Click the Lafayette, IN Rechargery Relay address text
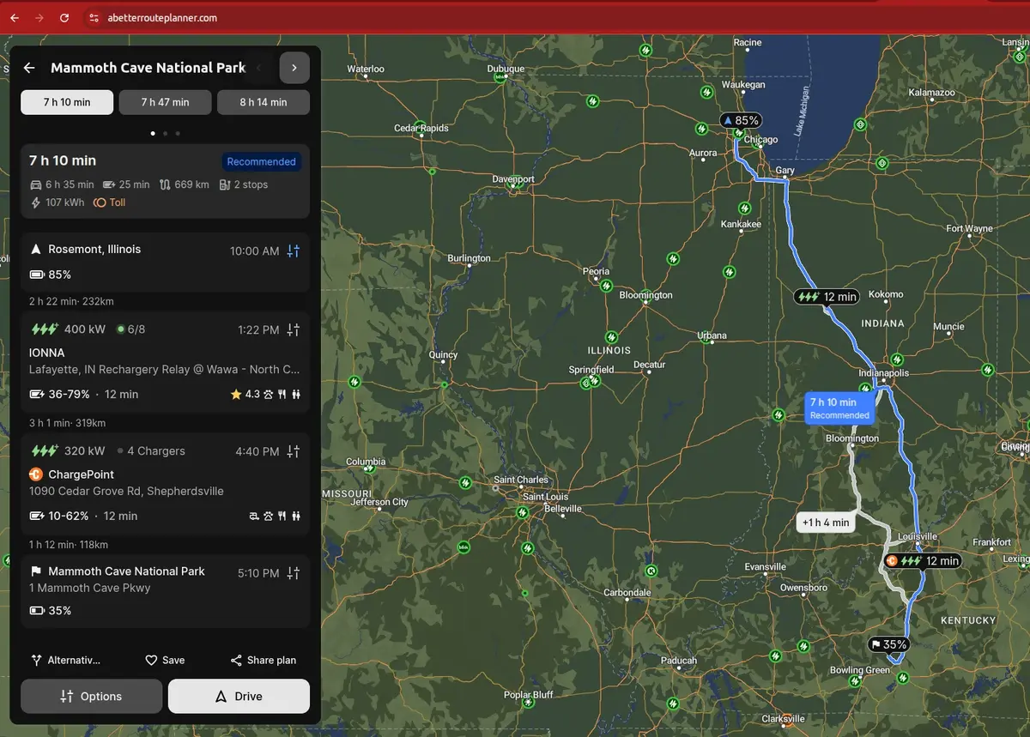 coord(165,370)
